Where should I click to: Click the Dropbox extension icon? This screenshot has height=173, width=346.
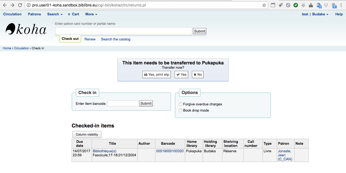[x=326, y=5]
